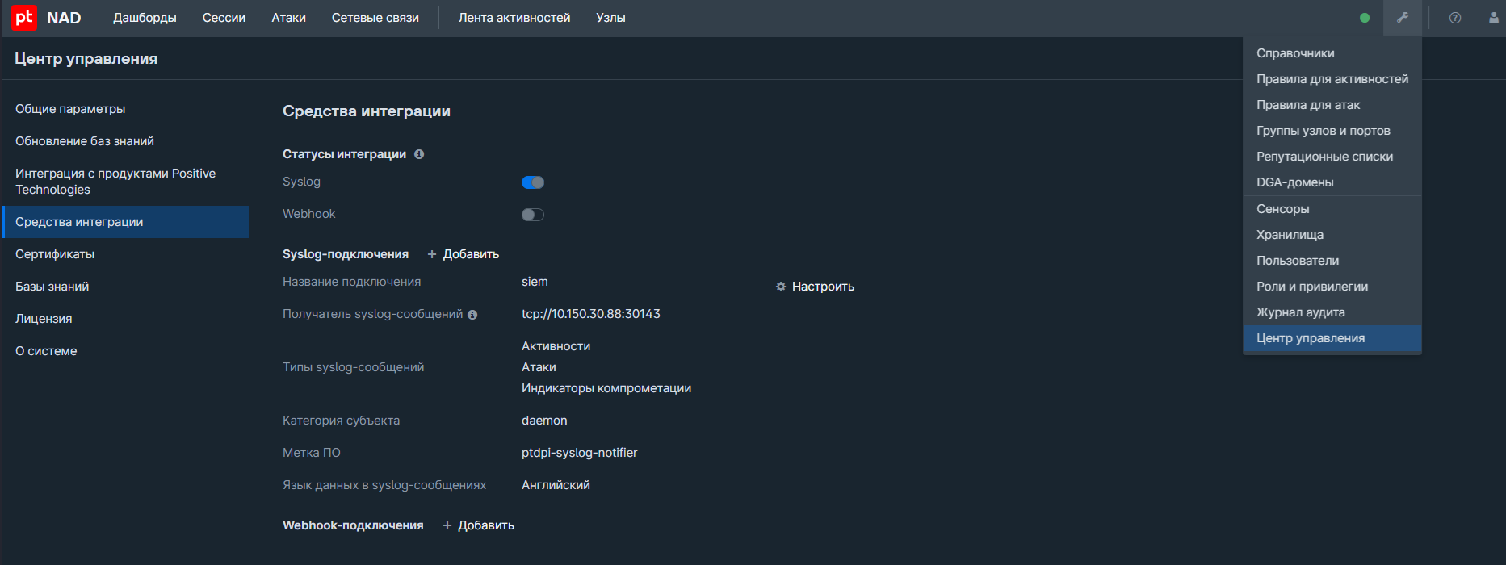Click the green system status indicator
This screenshot has height=565, width=1506.
click(x=1365, y=18)
